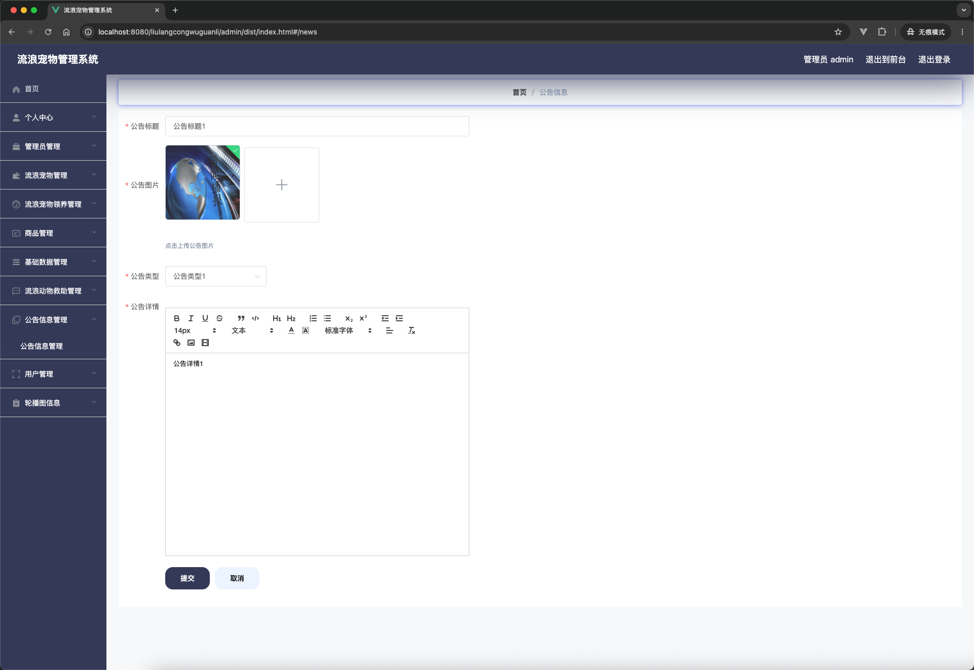Image resolution: width=974 pixels, height=670 pixels.
Task: Go to 首页 in the sidebar
Action: click(x=53, y=89)
